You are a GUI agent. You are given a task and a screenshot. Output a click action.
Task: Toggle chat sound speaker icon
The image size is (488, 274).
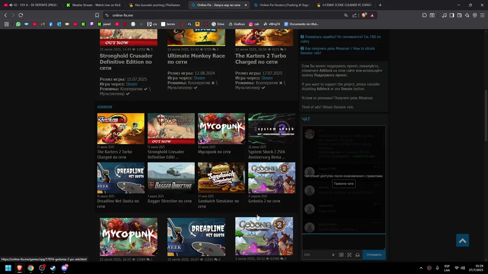(333, 255)
